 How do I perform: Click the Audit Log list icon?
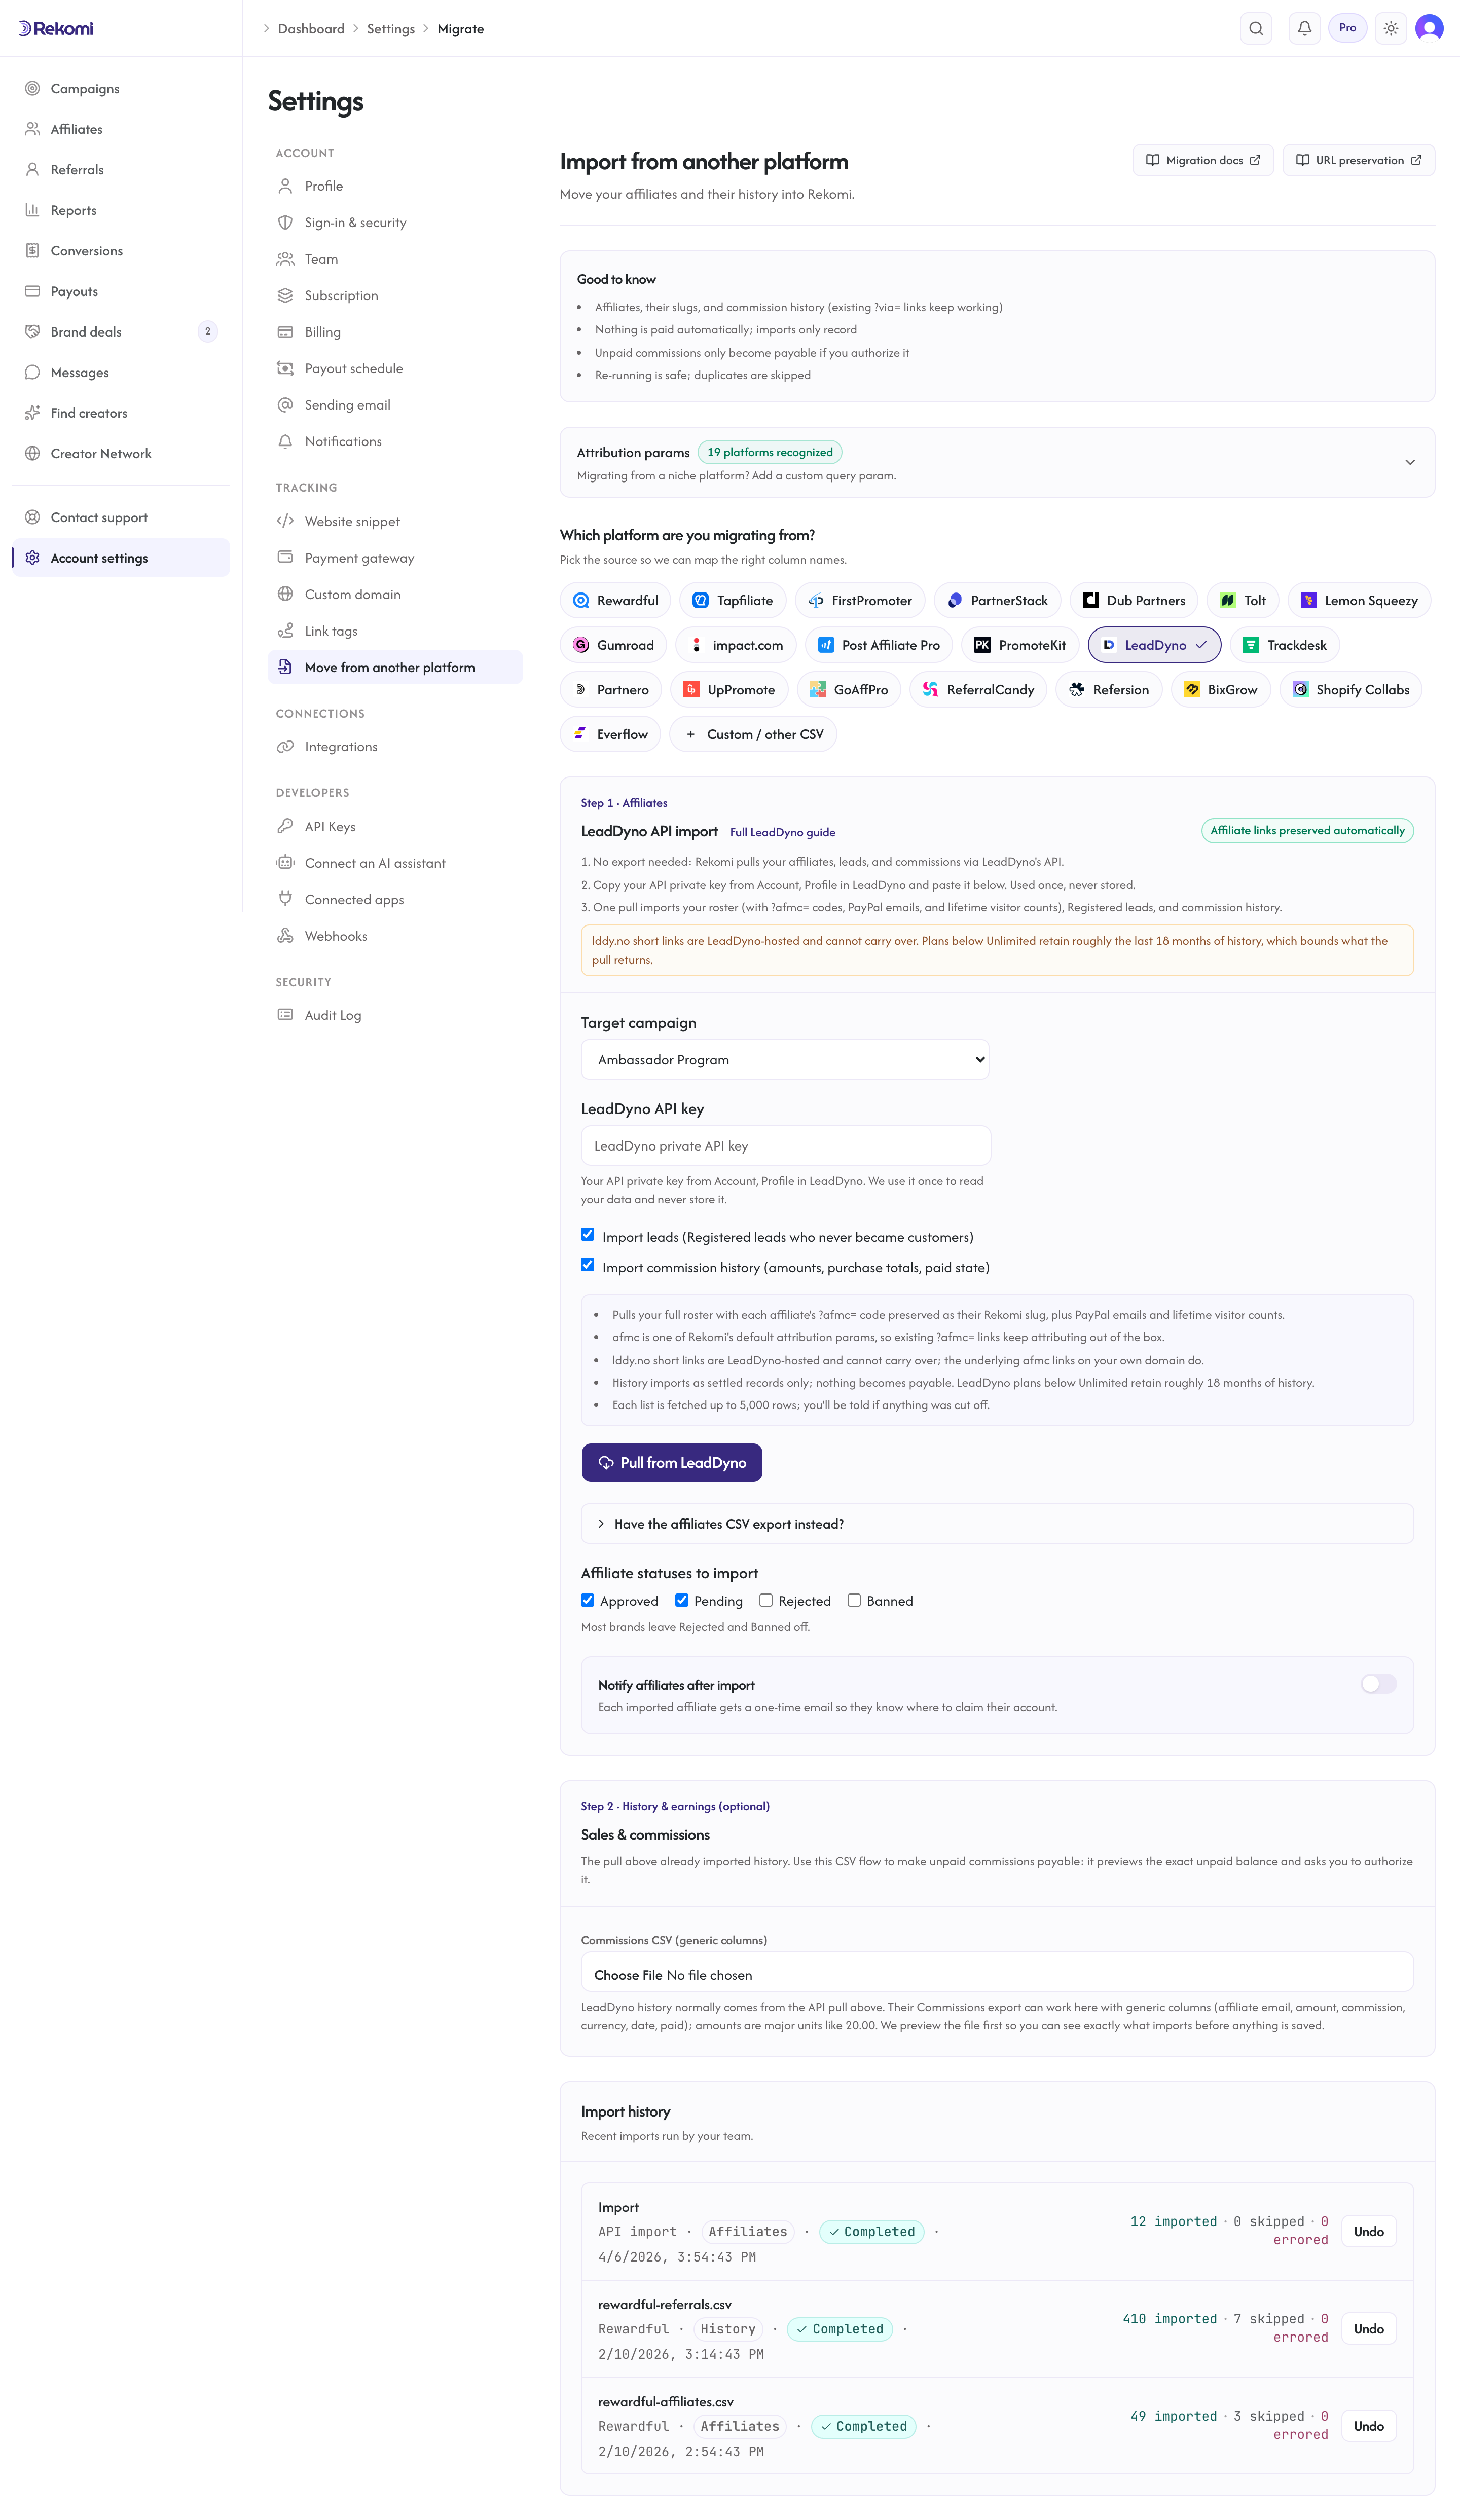point(285,1015)
